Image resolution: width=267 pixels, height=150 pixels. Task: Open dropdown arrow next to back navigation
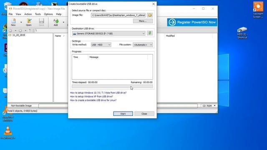pos(15,30)
